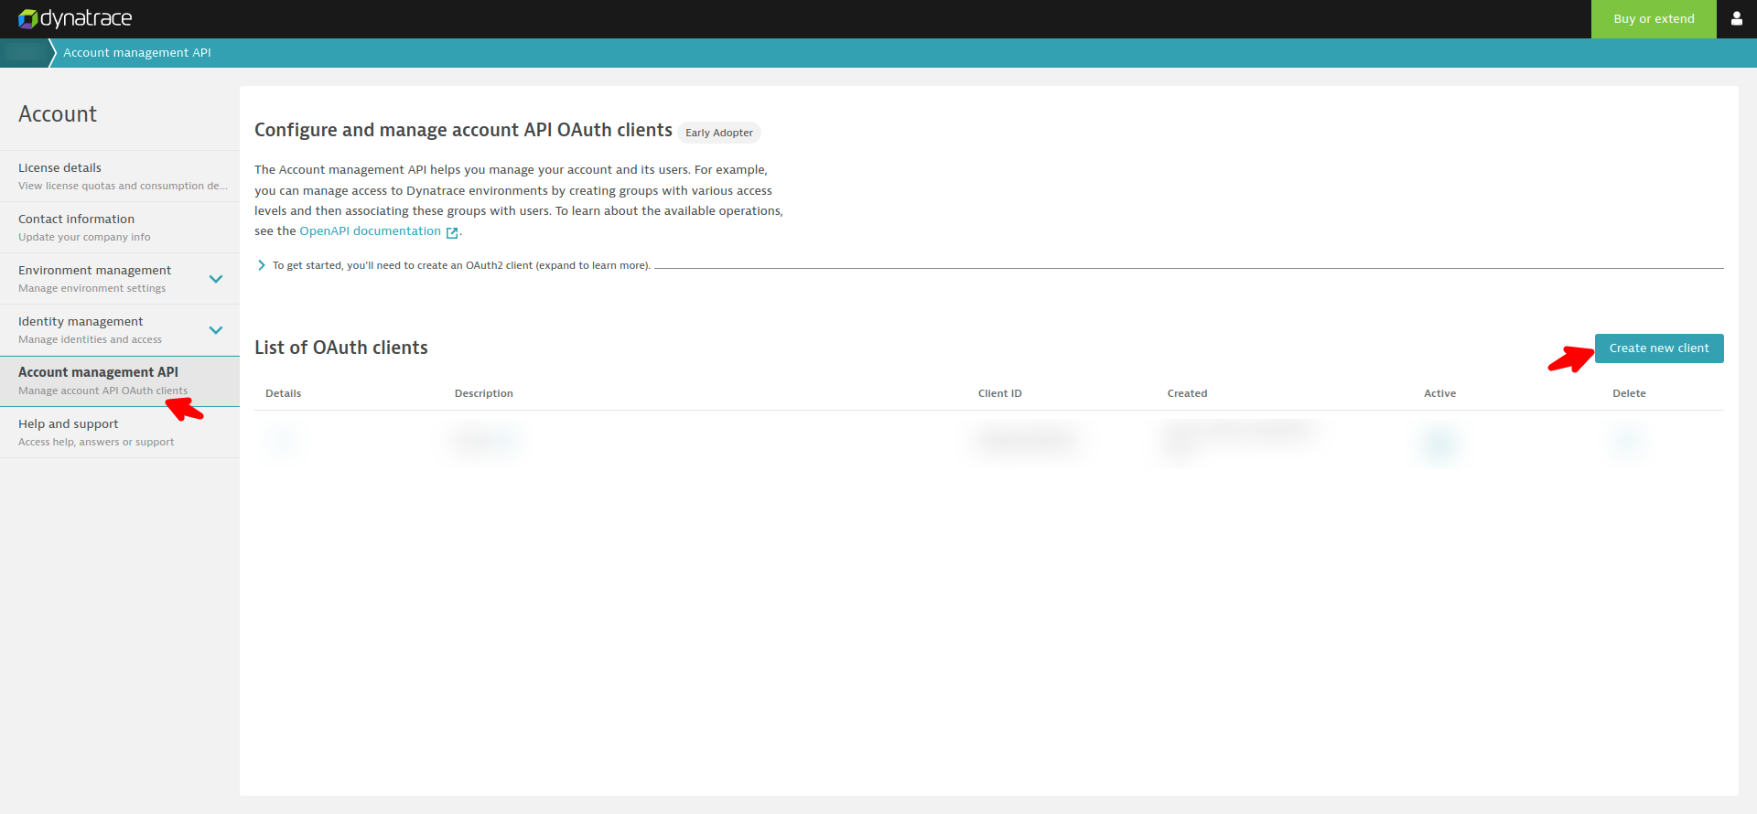Viewport: 1757px width, 814px height.
Task: Click the Created column header
Action: point(1188,393)
